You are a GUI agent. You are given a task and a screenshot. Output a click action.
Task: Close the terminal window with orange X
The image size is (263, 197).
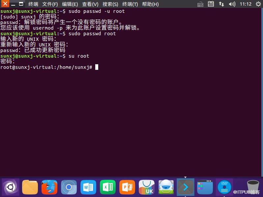pyautogui.click(x=5, y=4)
